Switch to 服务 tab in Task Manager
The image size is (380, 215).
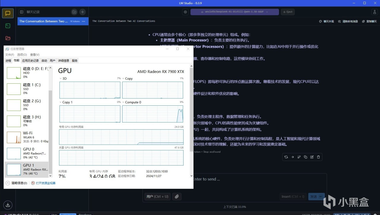(75, 60)
